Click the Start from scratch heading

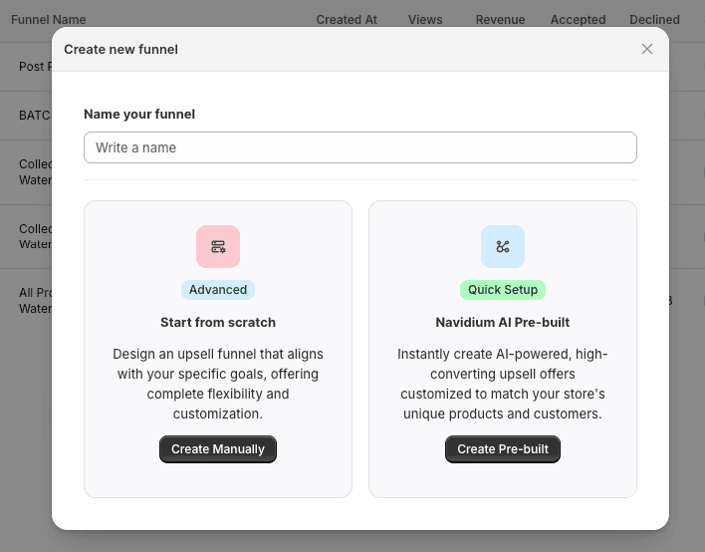[218, 322]
